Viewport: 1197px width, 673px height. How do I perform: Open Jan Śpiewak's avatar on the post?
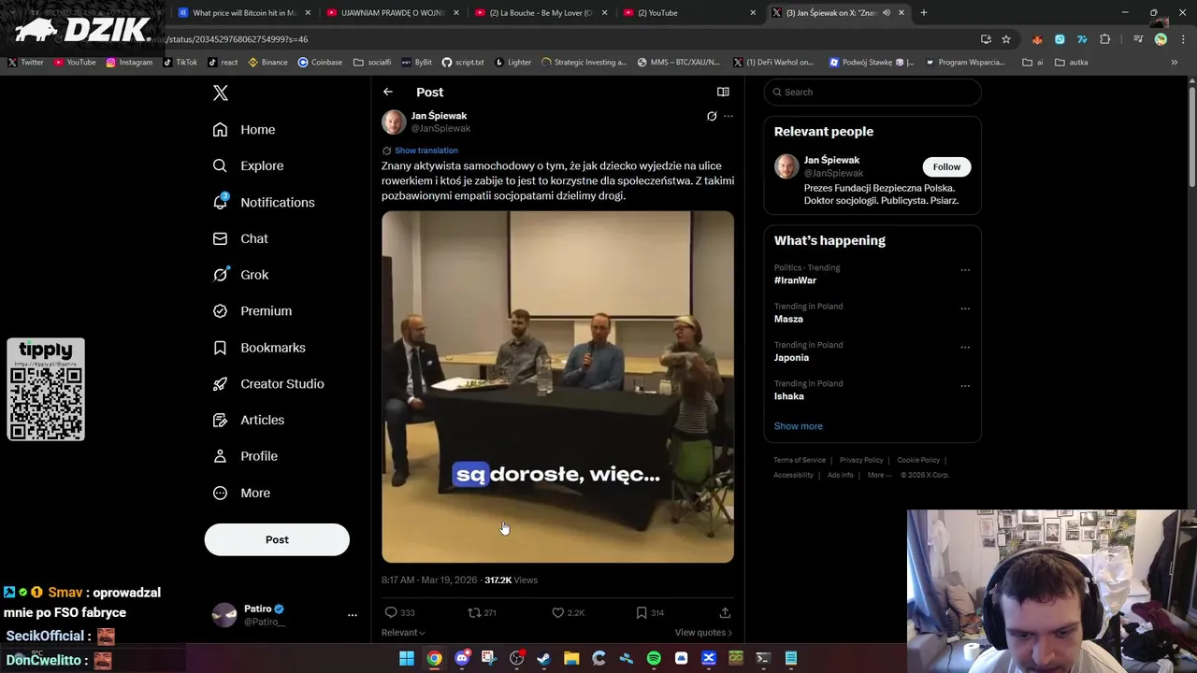point(394,122)
